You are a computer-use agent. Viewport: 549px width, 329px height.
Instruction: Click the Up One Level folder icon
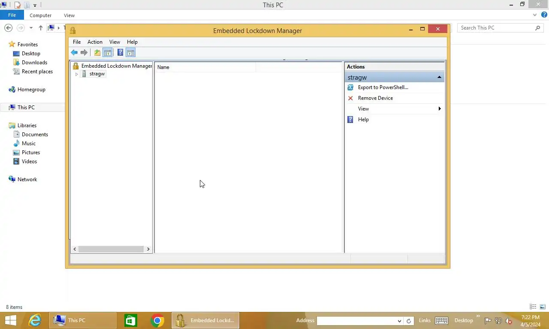97,53
